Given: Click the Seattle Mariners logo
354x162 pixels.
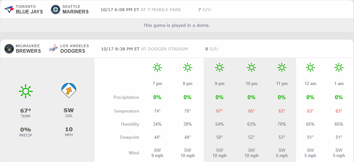Looking at the screenshot, I should [x=56, y=9].
